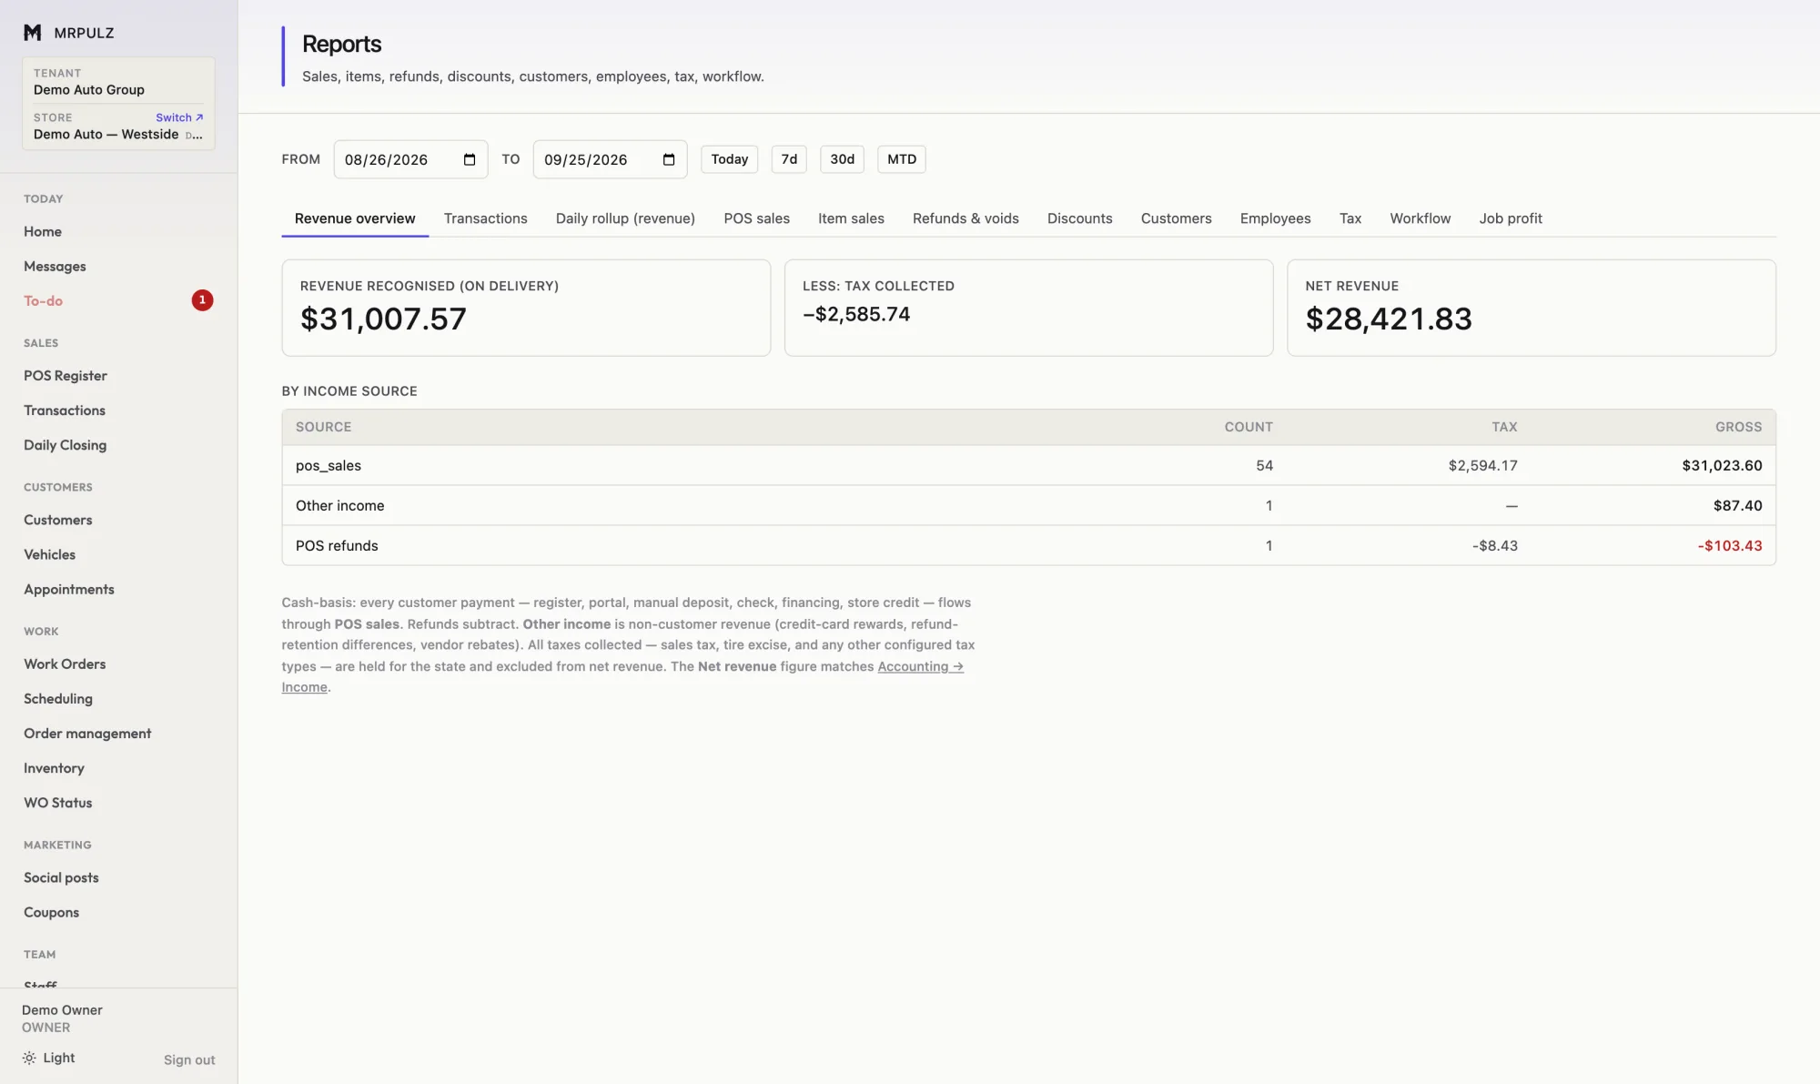Click the TO date 09/25/2026 field
1820x1084 pixels.
[610, 159]
